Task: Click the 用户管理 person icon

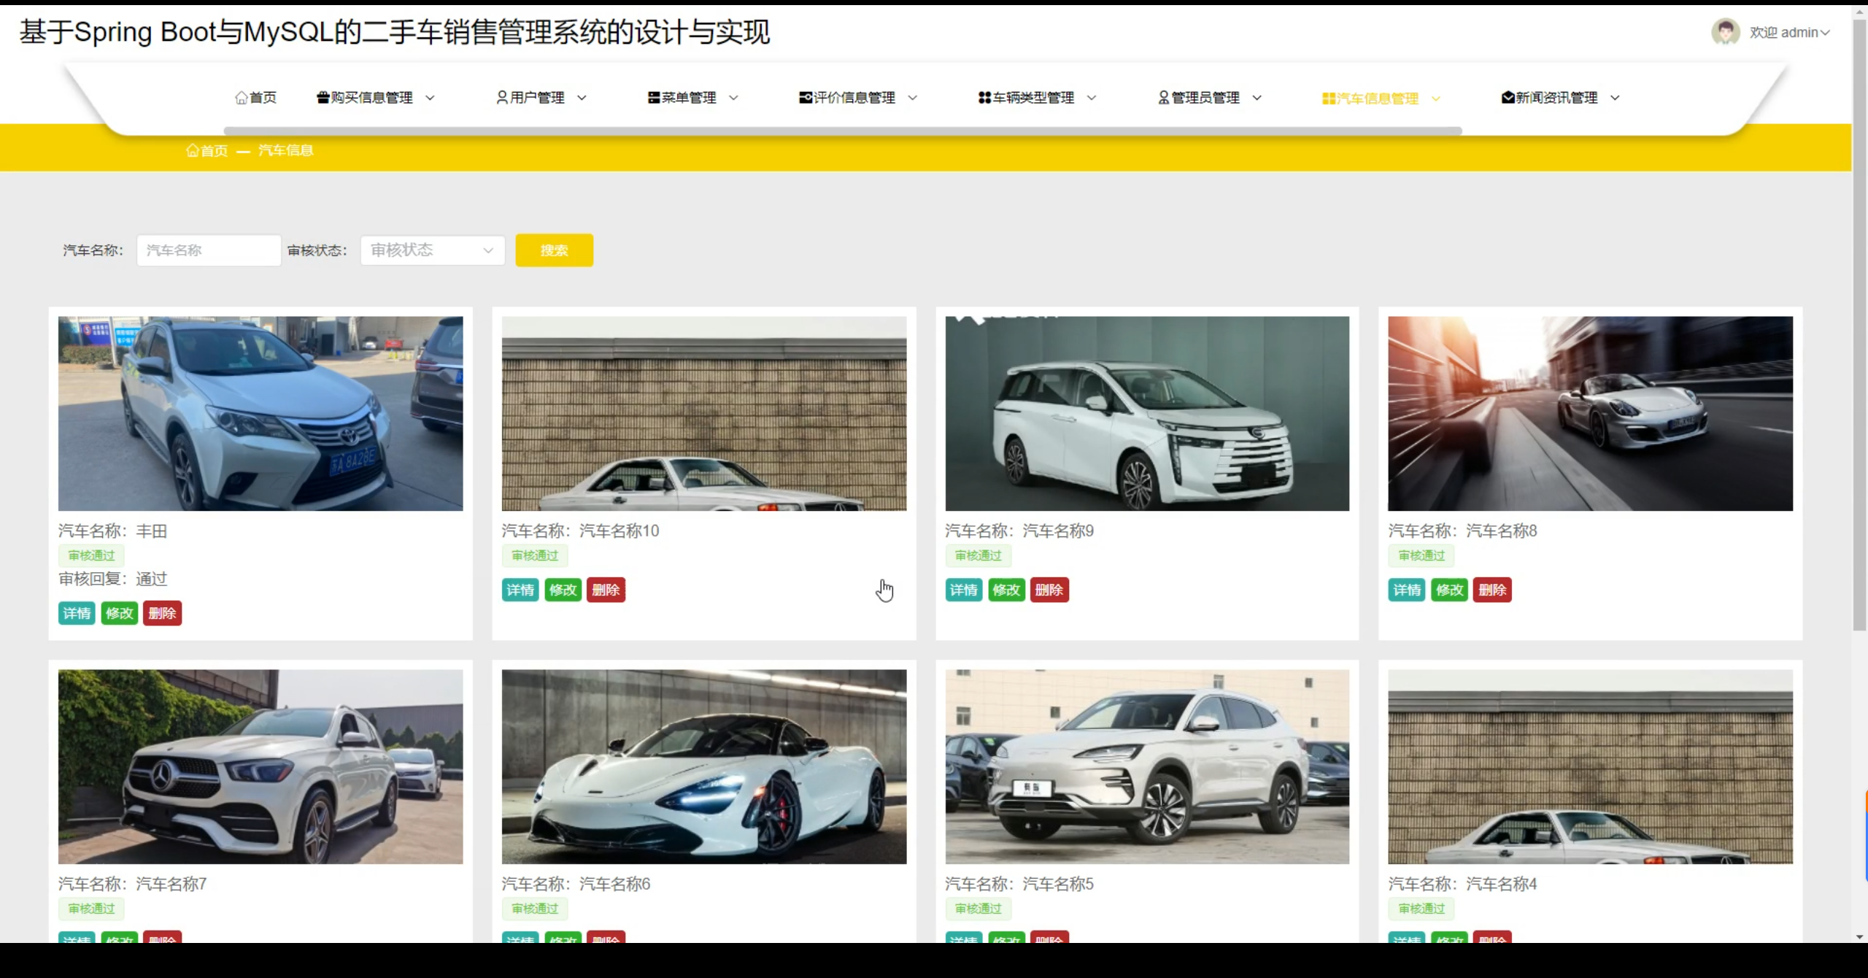Action: (x=502, y=98)
